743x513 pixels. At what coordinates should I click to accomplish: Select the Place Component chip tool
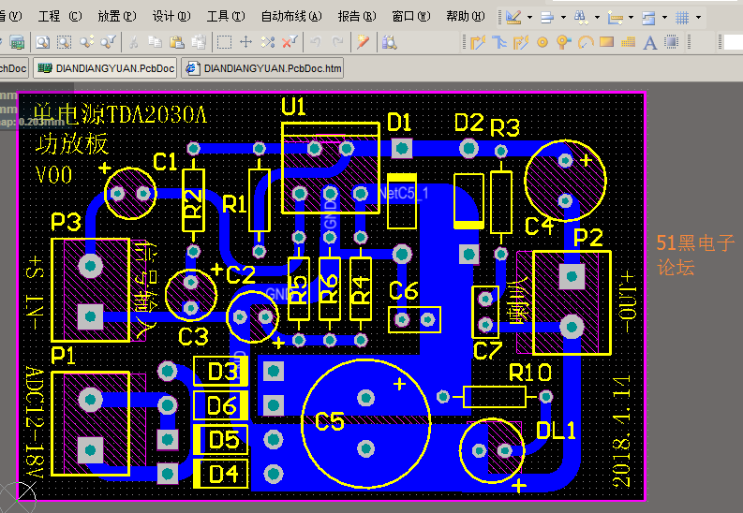click(672, 42)
